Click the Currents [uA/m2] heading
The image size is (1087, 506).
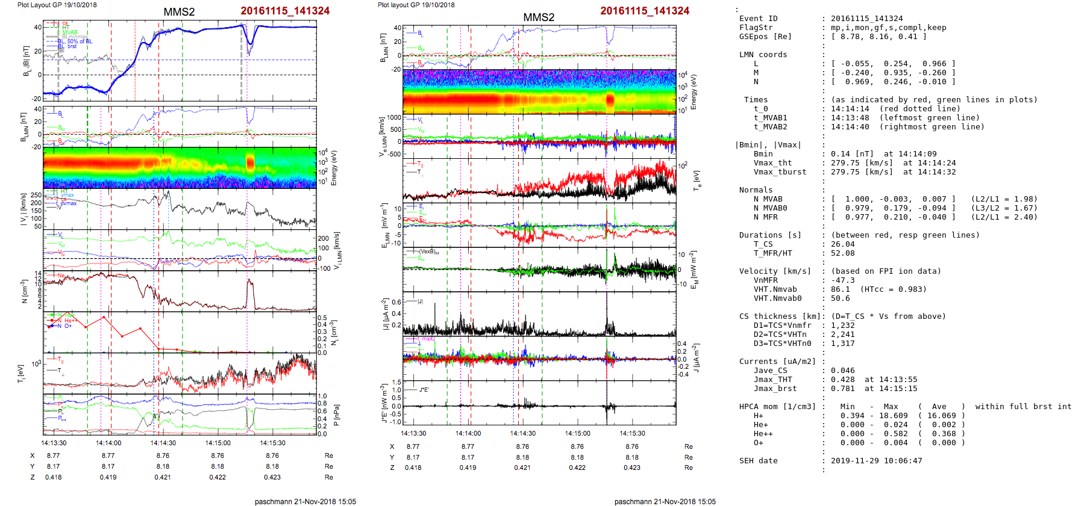(x=777, y=362)
